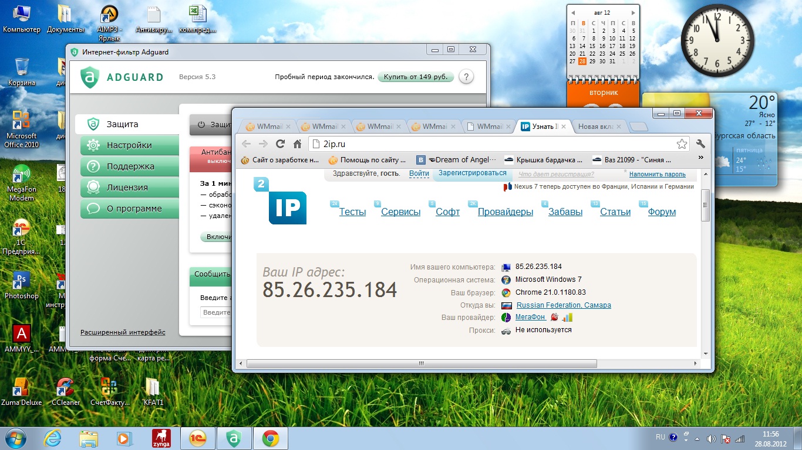Viewport: 802px width, 450px height.
Task: Open Крышка бардачка bookmark
Action: tap(544, 159)
